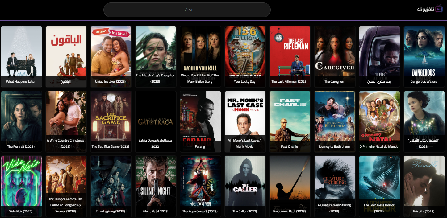Open Would You Kill for Me poster
This screenshot has height=218, width=447.
(x=201, y=56)
